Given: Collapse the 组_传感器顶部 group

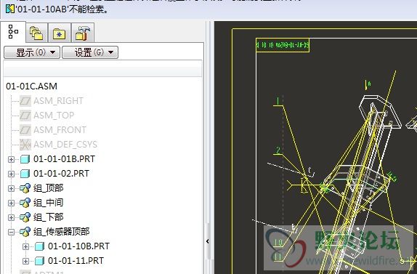Looking at the screenshot, I should (11, 232).
